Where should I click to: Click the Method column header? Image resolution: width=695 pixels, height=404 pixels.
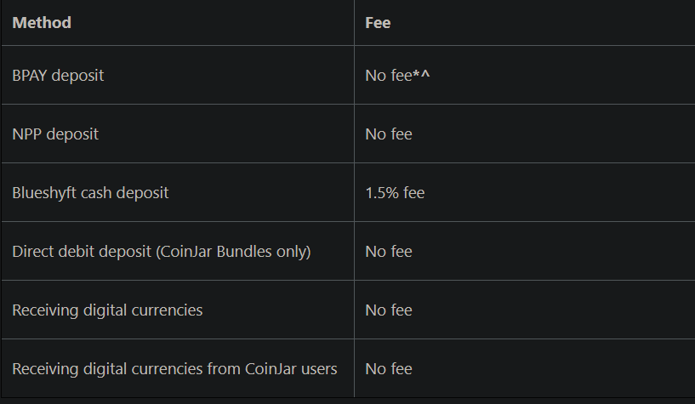tap(42, 23)
